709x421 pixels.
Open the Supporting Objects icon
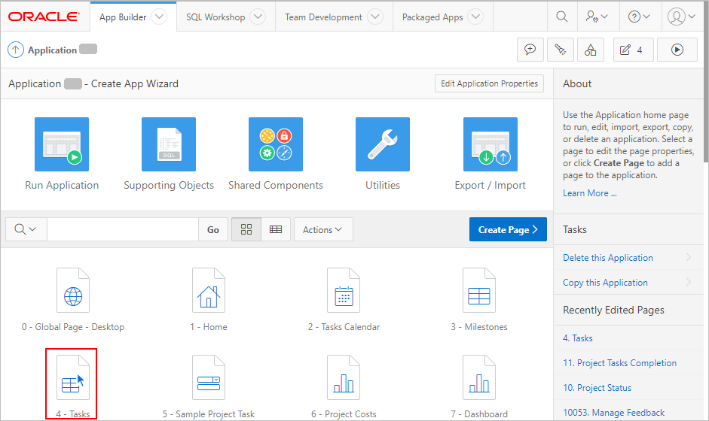169,144
